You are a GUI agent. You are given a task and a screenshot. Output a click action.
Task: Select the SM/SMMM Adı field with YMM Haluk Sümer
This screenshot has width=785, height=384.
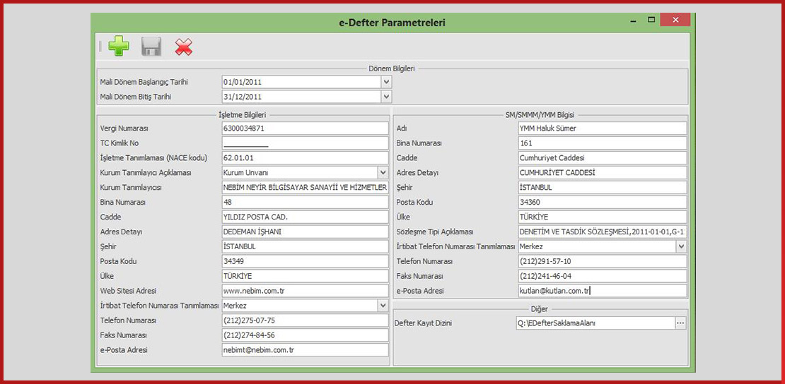[601, 128]
